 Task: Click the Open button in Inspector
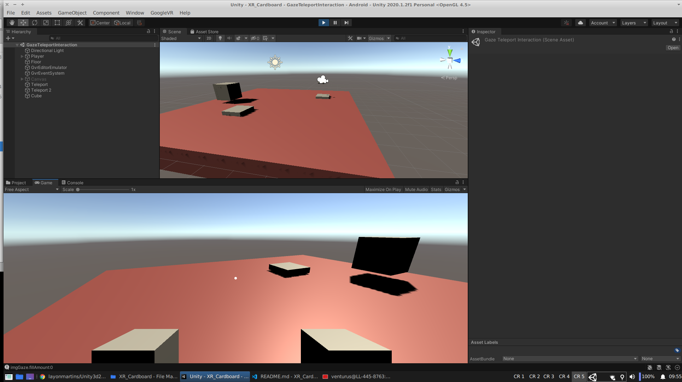[x=672, y=48]
